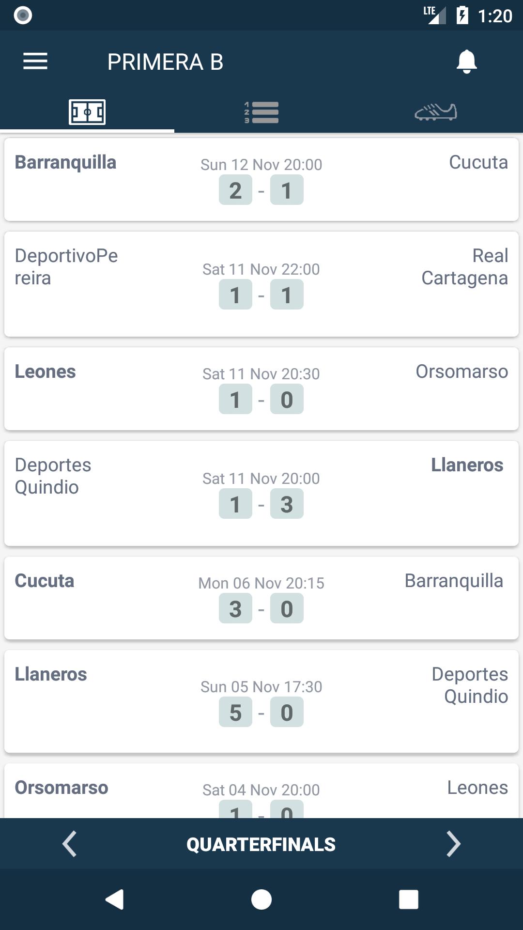Open Orsomarso vs Leones Sat 04 Nov match
The image size is (523, 930).
[x=261, y=791]
